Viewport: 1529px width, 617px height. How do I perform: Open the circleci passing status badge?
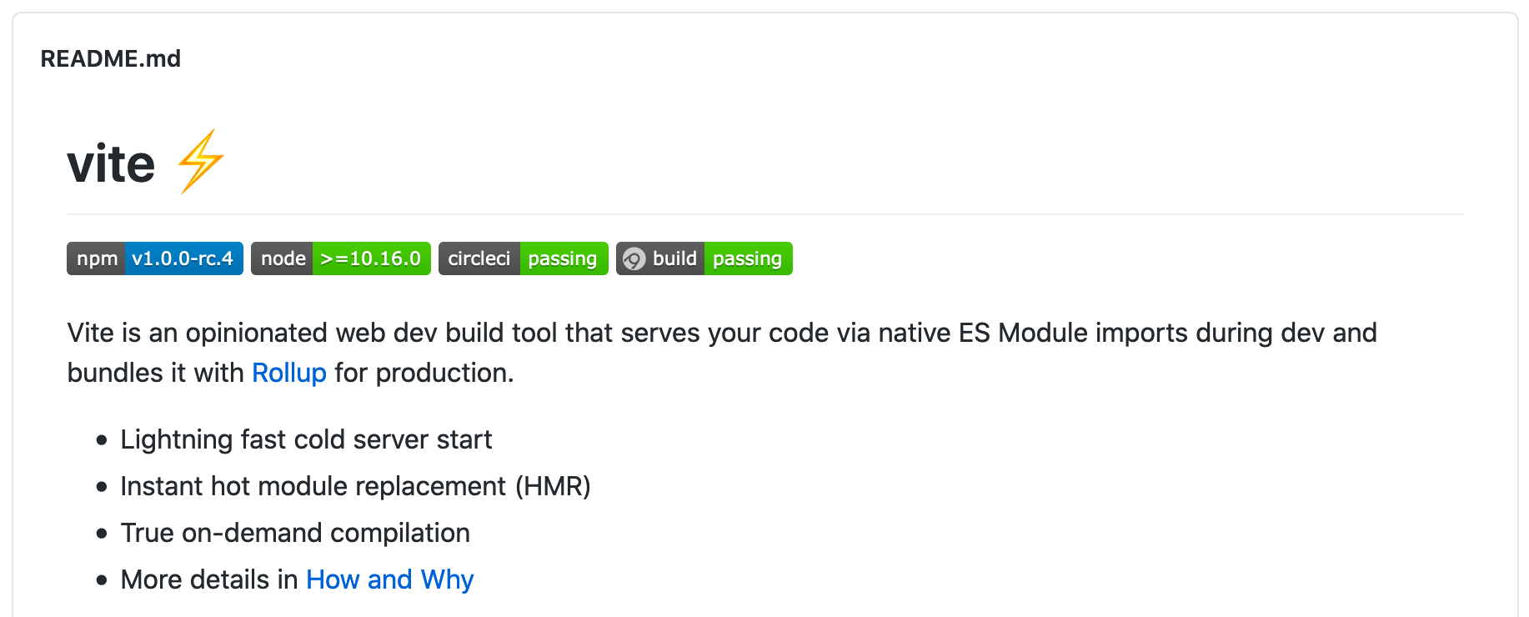tap(524, 258)
